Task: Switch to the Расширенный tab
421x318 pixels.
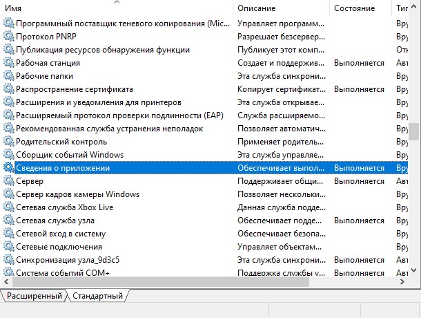Action: (x=34, y=296)
